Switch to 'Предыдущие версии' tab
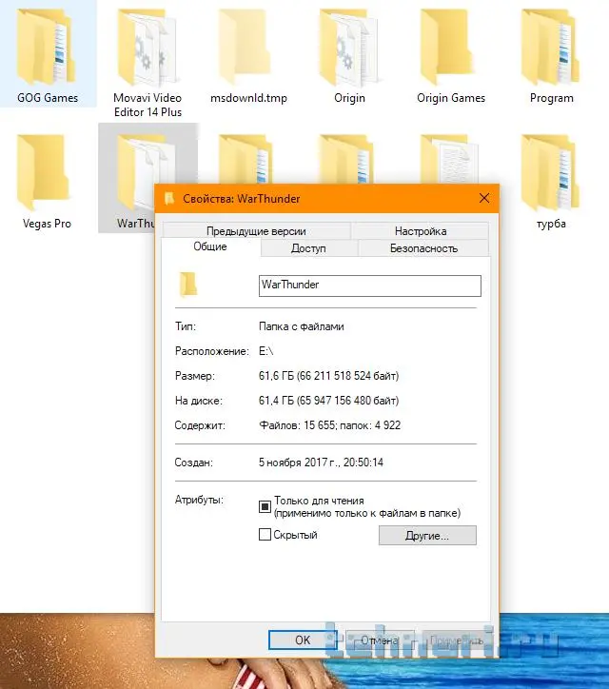This screenshot has height=689, width=609. [x=256, y=231]
